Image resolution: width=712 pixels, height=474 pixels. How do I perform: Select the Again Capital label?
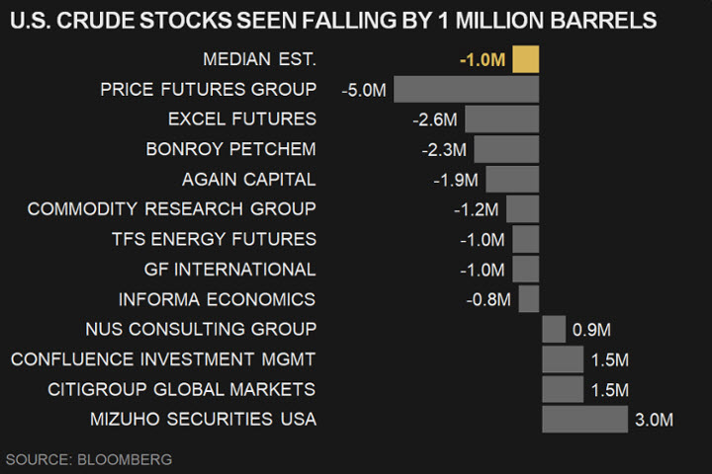coord(249,180)
